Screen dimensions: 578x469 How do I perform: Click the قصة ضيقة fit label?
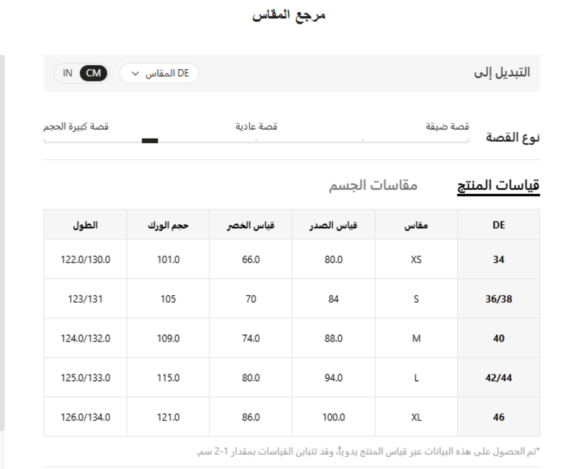pyautogui.click(x=447, y=126)
